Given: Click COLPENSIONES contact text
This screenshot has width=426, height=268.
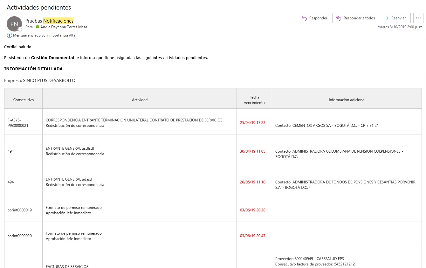Looking at the screenshot, I should (x=339, y=154).
